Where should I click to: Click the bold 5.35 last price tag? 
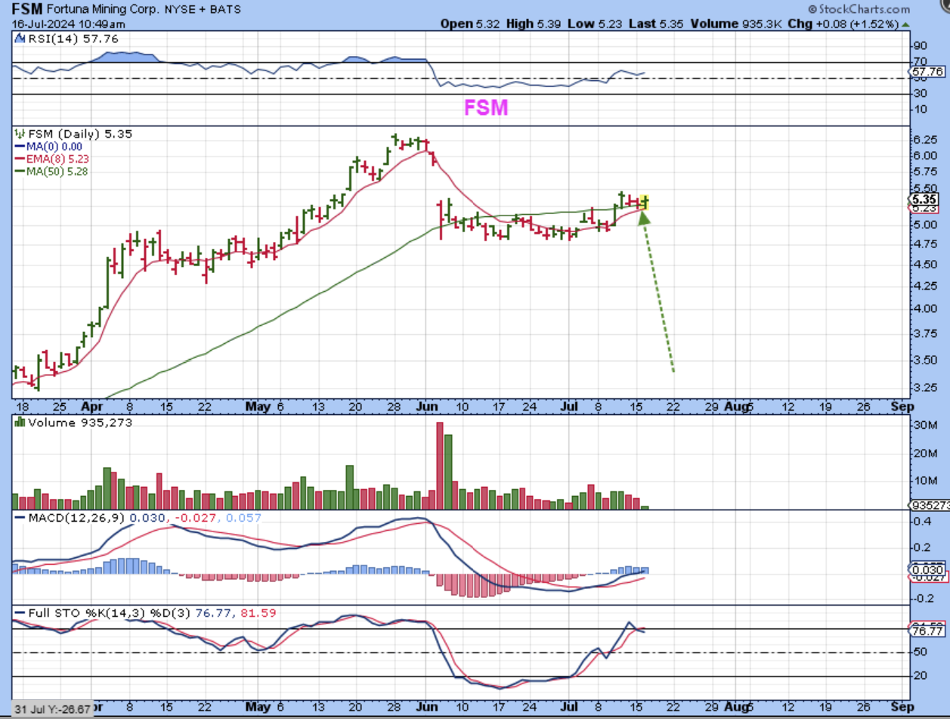925,199
